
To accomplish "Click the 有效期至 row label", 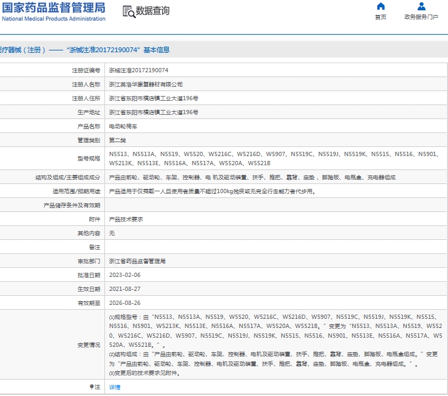I will click(89, 303).
